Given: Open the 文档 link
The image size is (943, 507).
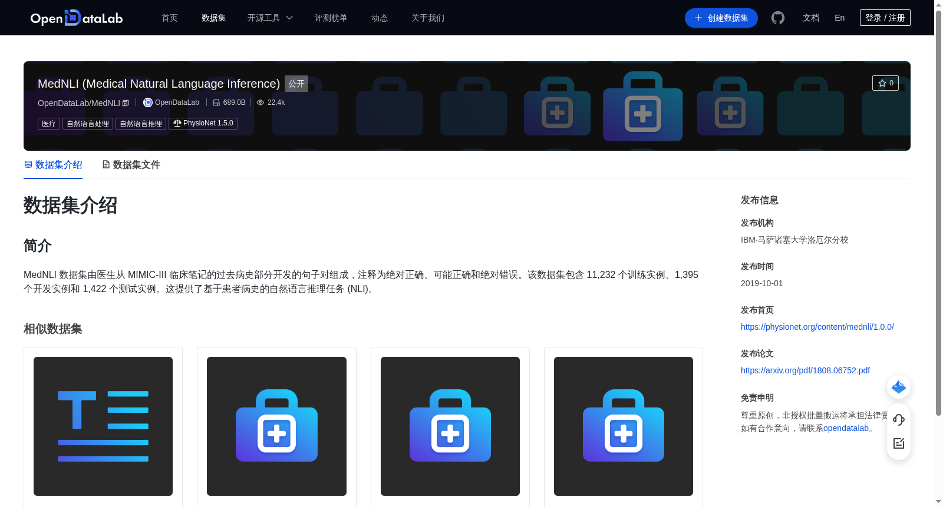Looking at the screenshot, I should point(811,18).
